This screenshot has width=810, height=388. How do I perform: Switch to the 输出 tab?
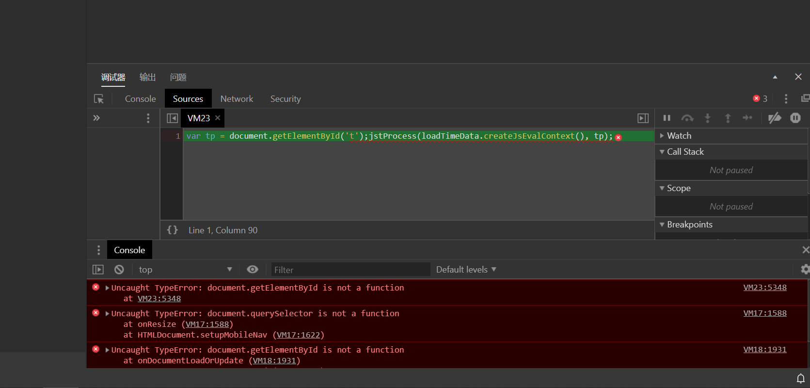tap(147, 77)
